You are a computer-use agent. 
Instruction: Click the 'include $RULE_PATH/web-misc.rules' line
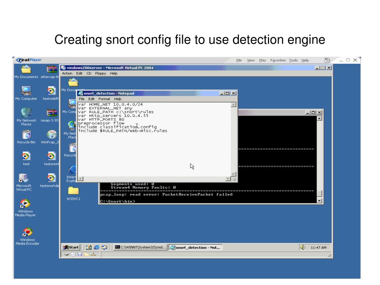pos(122,131)
